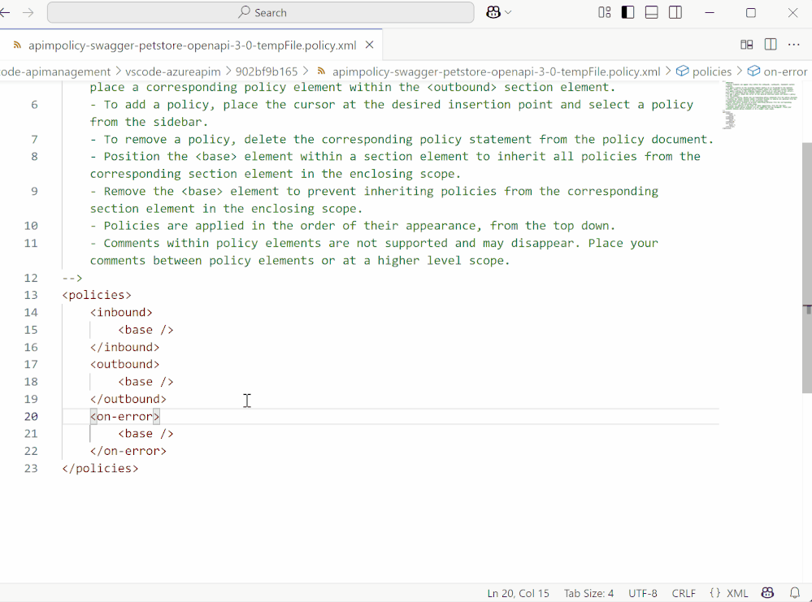
Task: Click the <base /> tag on line 18
Action: point(145,382)
